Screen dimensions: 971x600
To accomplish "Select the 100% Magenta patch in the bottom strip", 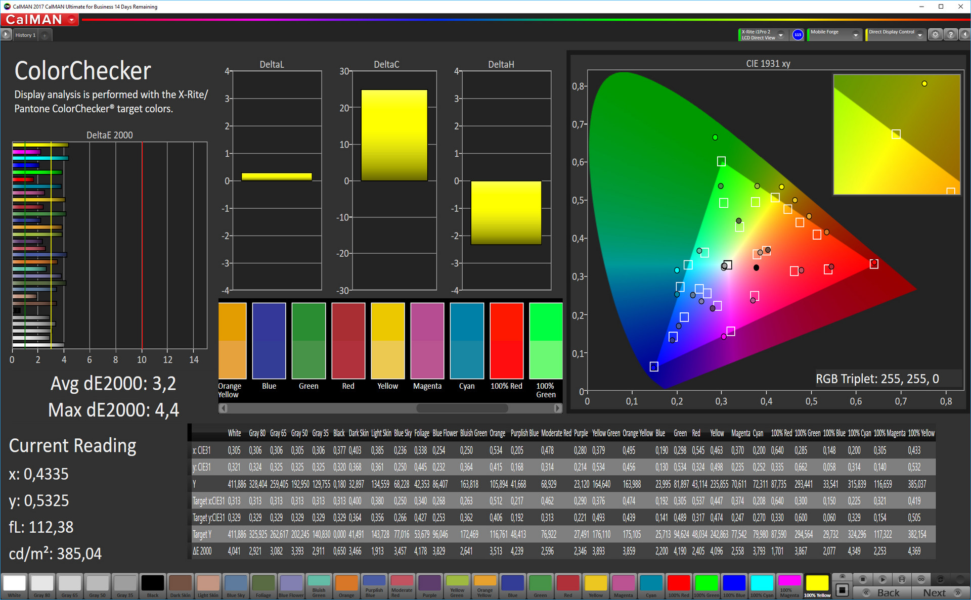I will pos(789,586).
